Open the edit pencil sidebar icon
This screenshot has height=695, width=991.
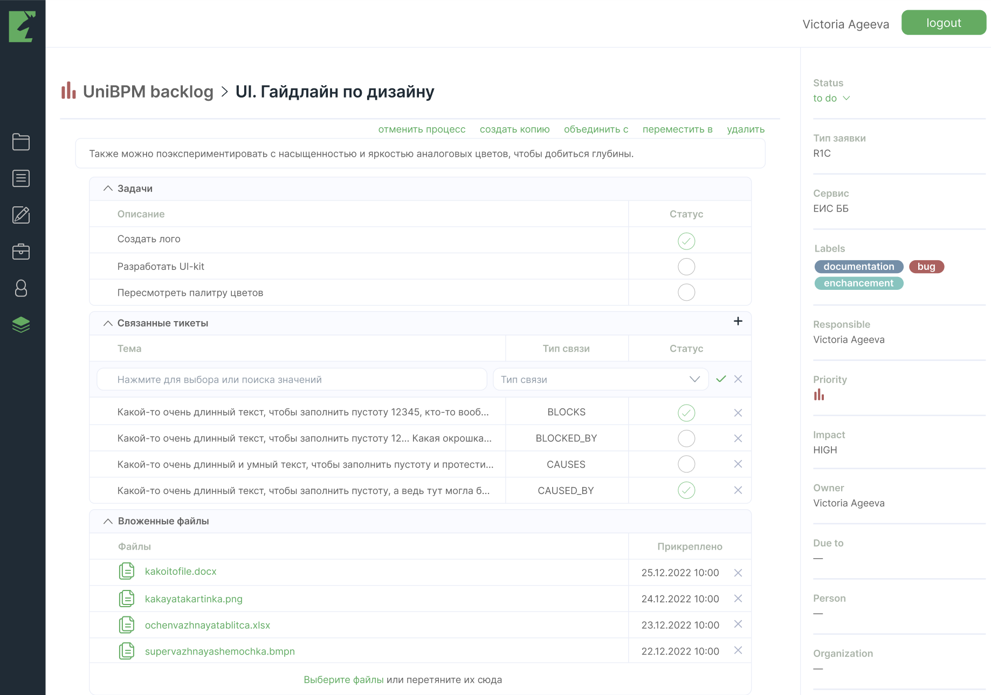[x=21, y=215]
